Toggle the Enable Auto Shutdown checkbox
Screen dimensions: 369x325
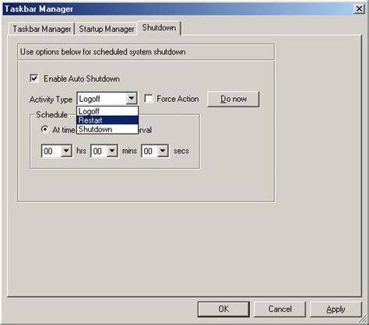click(x=34, y=79)
